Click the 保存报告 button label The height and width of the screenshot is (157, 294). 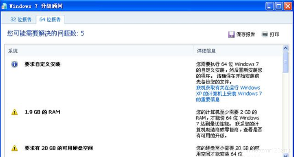tap(246, 35)
